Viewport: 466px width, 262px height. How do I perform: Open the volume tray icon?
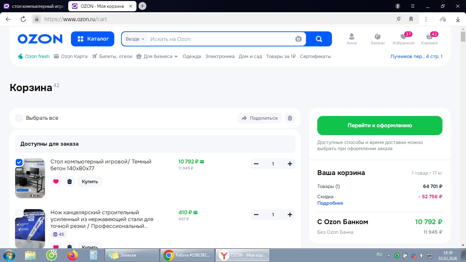tap(422, 255)
